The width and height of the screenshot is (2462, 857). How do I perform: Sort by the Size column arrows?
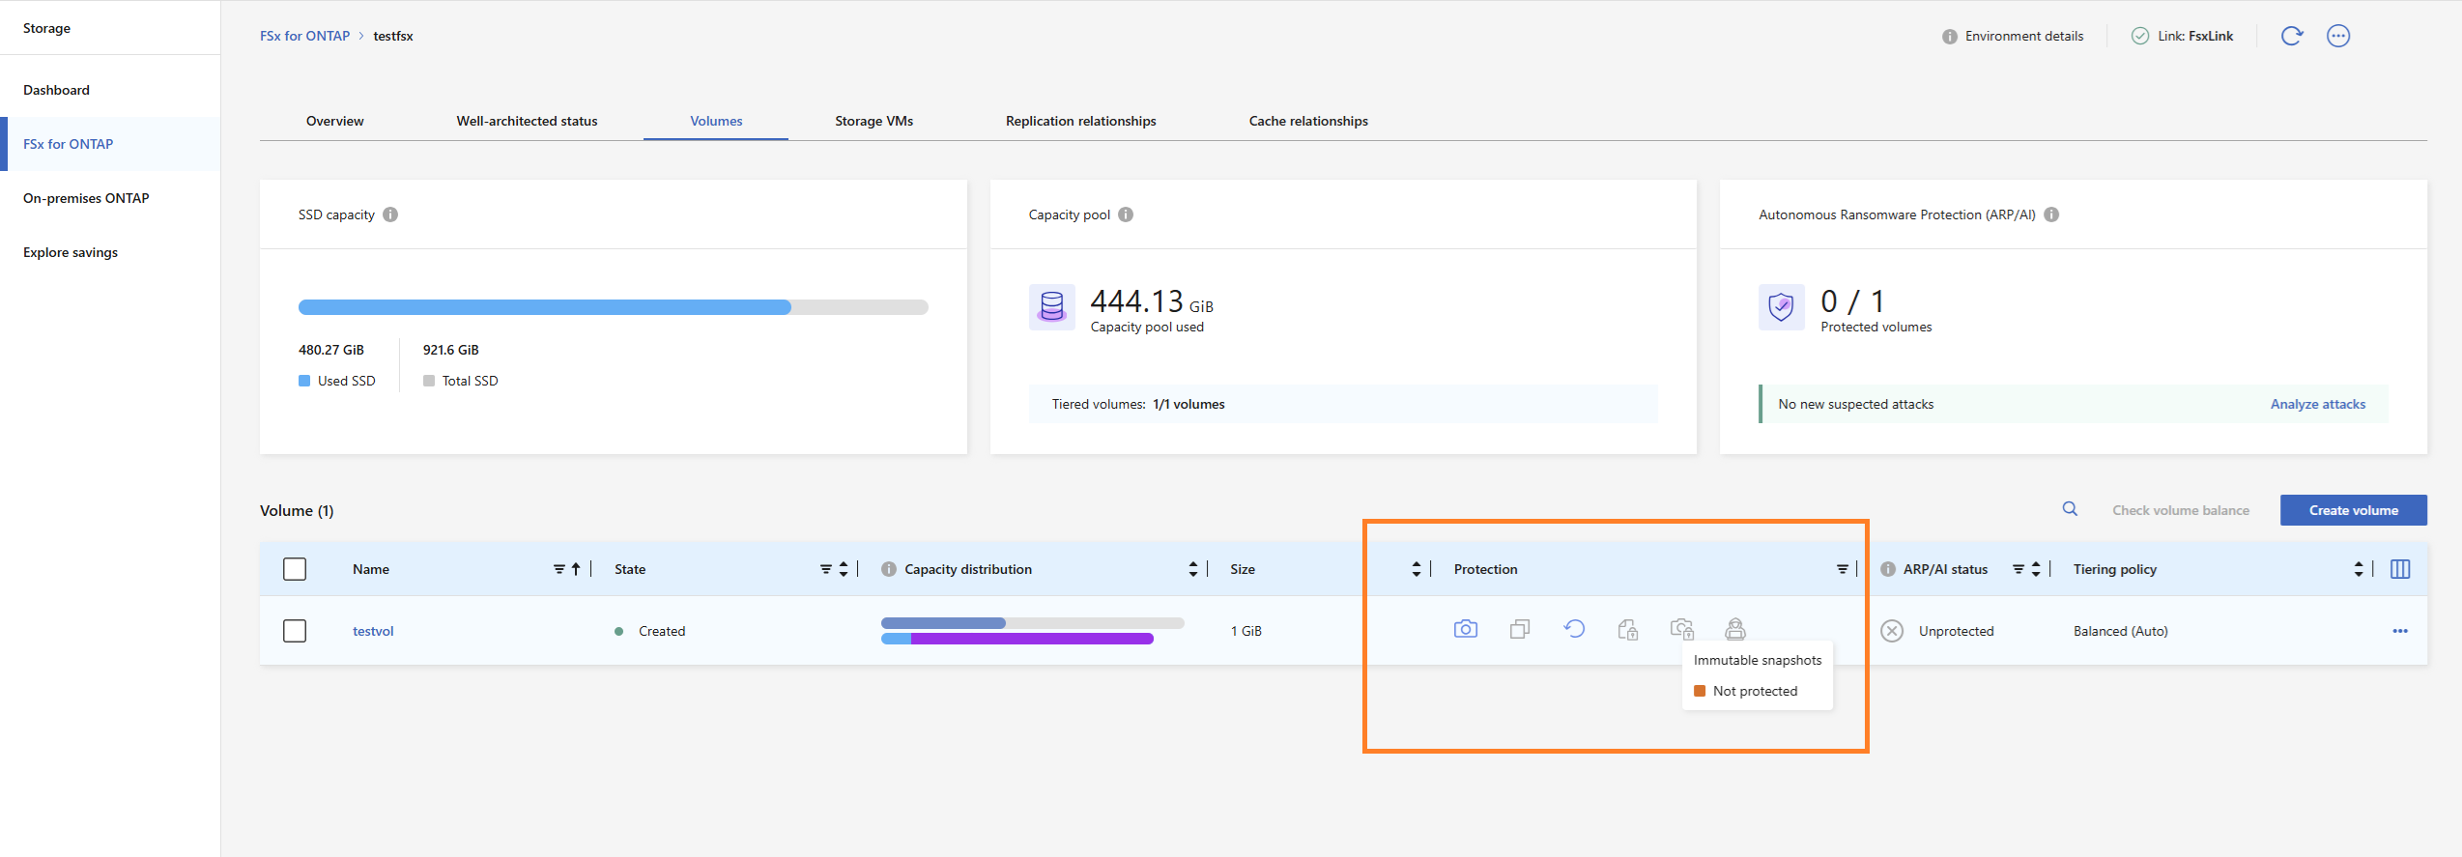pos(1417,569)
